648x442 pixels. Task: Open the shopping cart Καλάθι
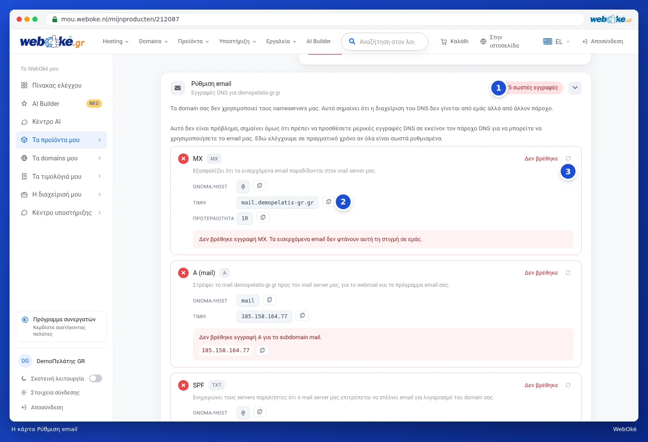coord(455,41)
